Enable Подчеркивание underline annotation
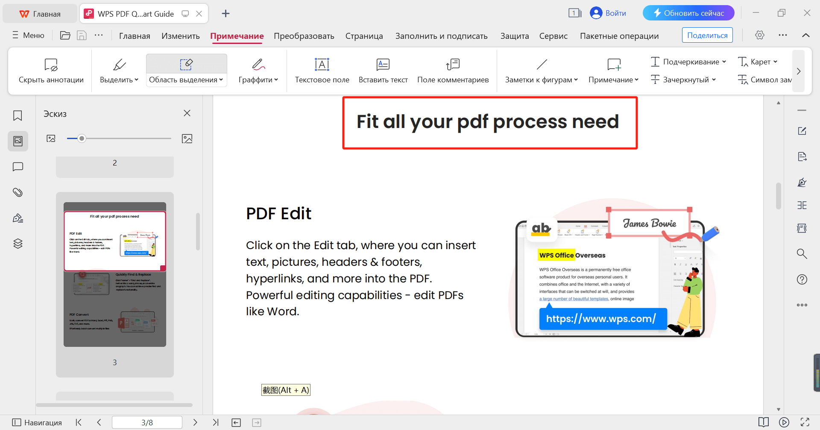 click(688, 61)
